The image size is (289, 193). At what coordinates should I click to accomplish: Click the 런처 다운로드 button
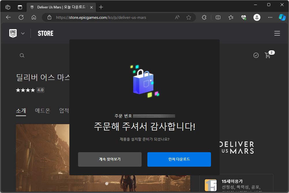point(179,159)
